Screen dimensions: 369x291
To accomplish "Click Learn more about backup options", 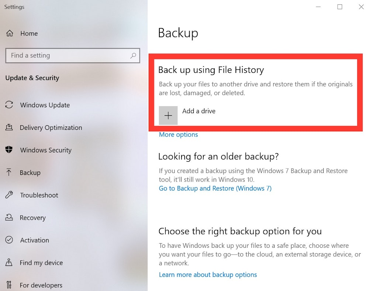I will [x=208, y=275].
